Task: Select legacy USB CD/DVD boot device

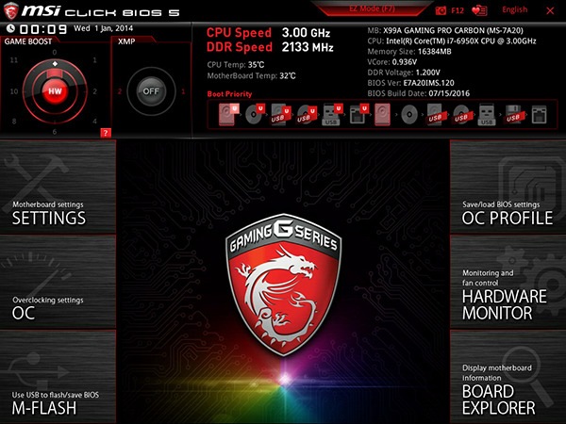Action: point(461,114)
